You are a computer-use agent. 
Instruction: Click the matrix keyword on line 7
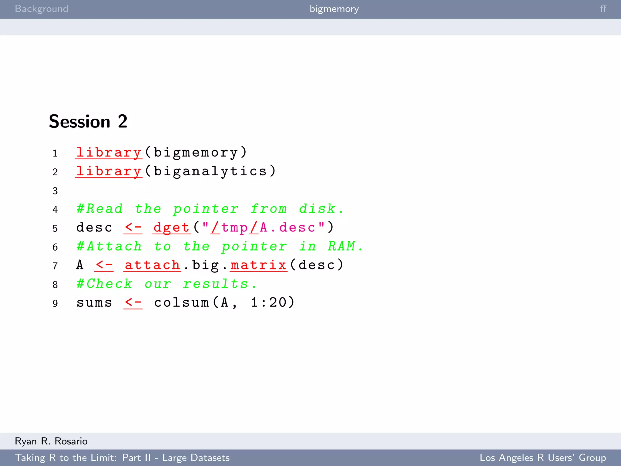258,265
